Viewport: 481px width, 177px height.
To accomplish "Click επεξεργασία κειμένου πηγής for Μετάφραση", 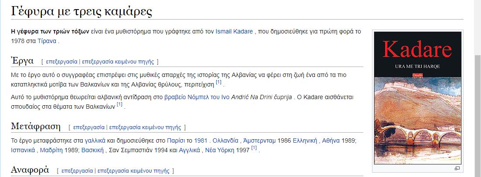I will (145, 127).
